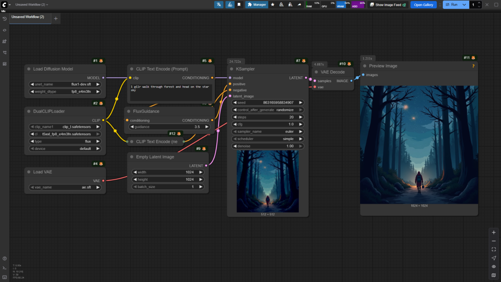The width and height of the screenshot is (501, 282).
Task: Open the ComfyUI logo main menu
Action: pos(4,4)
